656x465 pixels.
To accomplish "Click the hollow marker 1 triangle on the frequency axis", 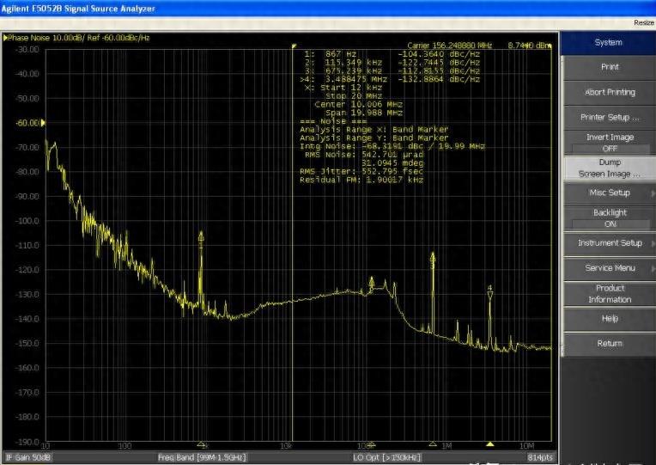I will (201, 444).
